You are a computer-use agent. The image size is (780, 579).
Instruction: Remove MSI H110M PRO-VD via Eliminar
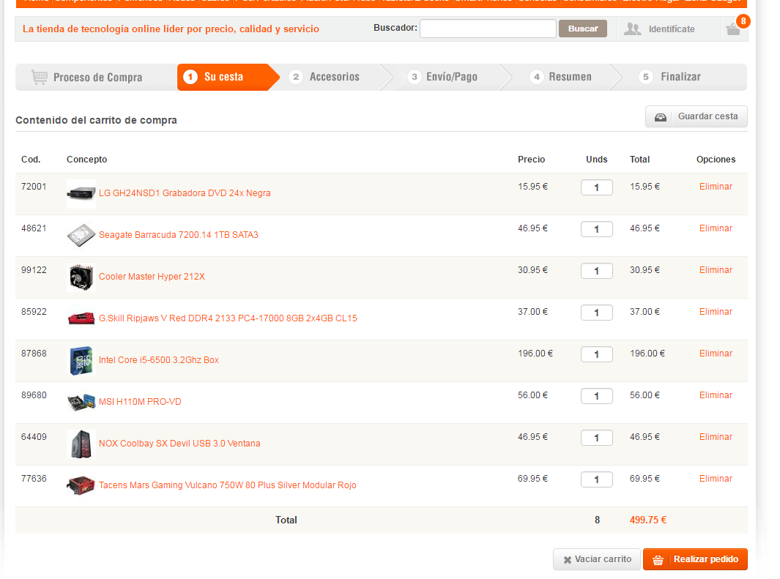click(716, 395)
